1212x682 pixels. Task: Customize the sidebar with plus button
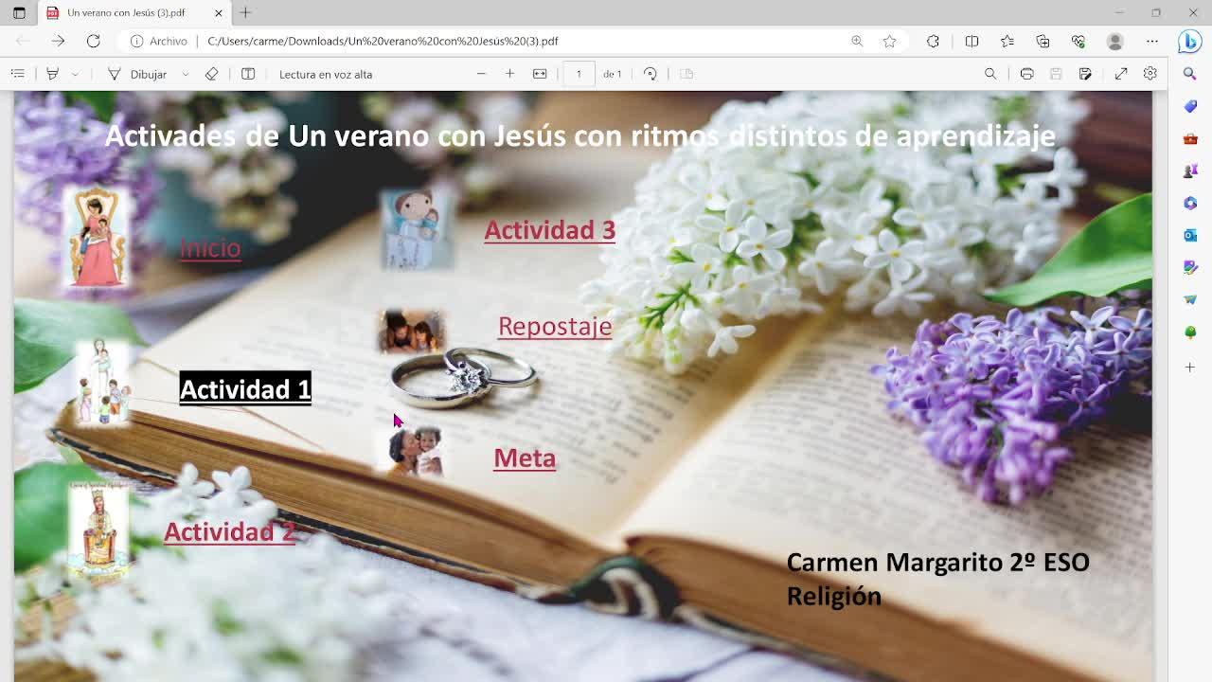click(1190, 367)
